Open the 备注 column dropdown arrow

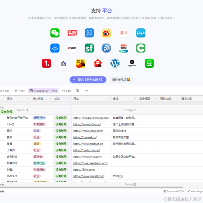pyautogui.click(x=135, y=99)
